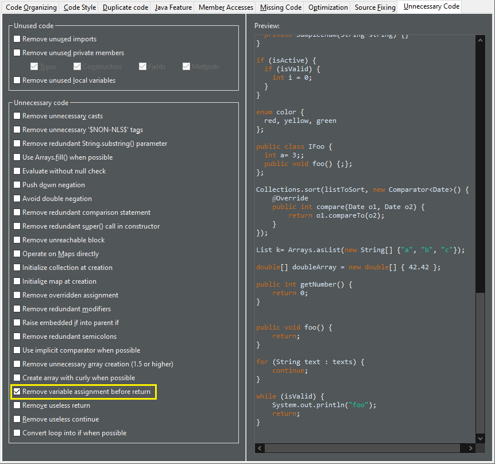Open the Member Accesses tab
Image resolution: width=495 pixels, height=464 pixels.
pos(226,7)
